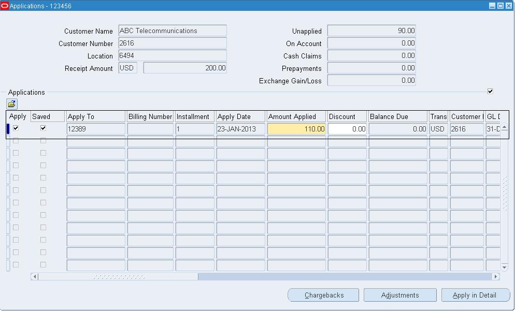The image size is (515, 311).
Task: Select the Amount Applied field showing 110.00
Action: tap(296, 129)
